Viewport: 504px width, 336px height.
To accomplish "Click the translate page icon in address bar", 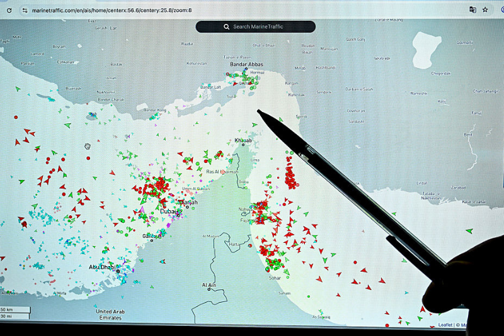I will [472, 10].
